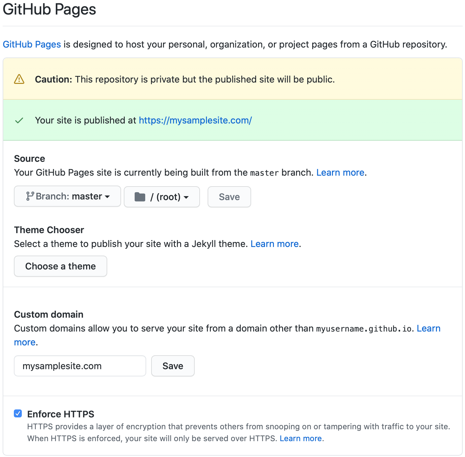Viewport: 465px width, 457px height.
Task: Click the green published checkmark icon
Action: (19, 121)
